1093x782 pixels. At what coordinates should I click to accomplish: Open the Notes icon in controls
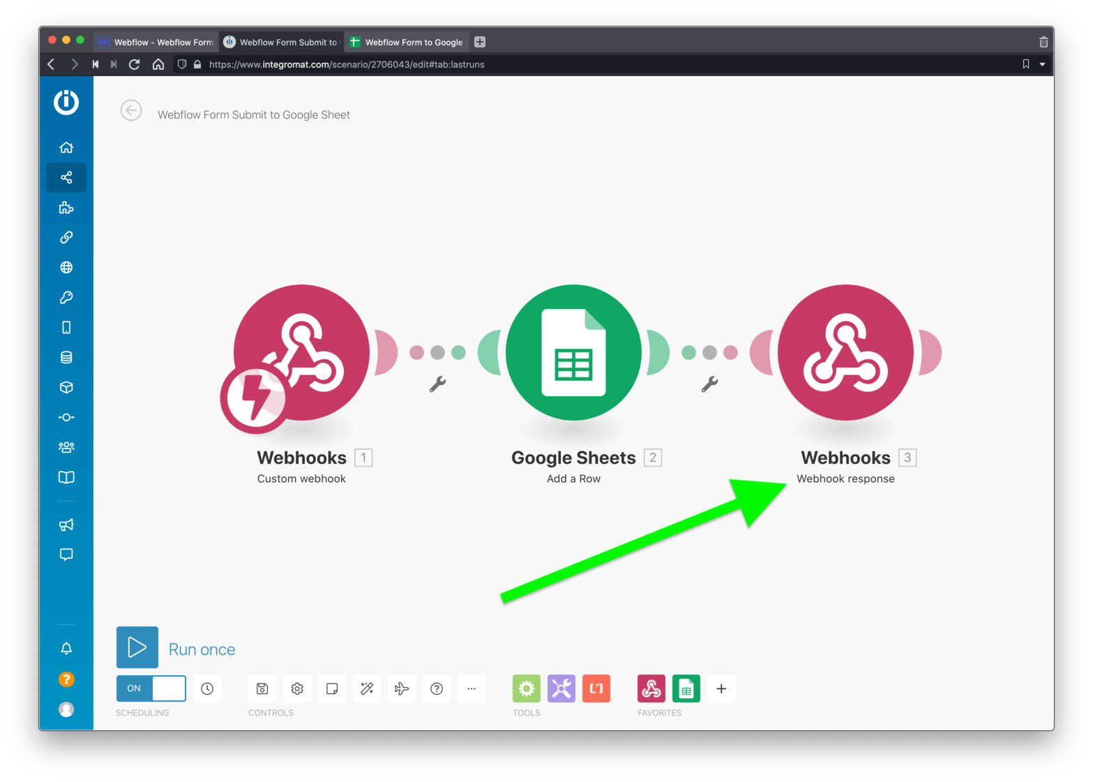pos(332,689)
